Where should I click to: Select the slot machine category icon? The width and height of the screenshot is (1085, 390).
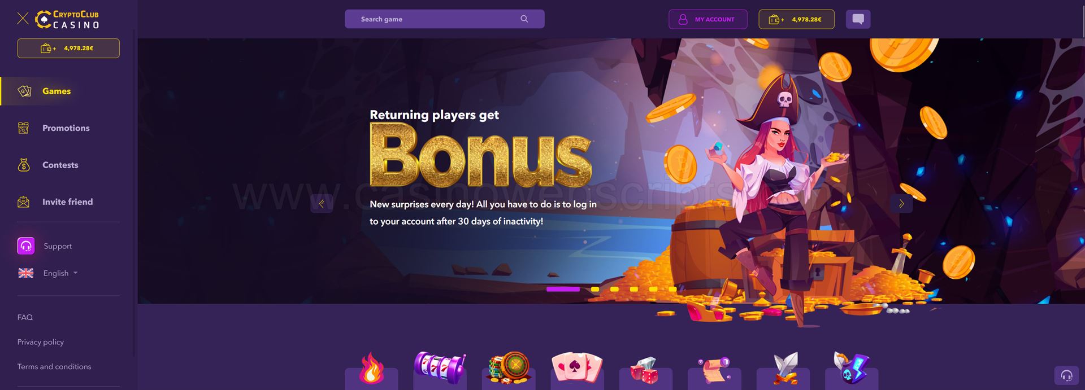pos(440,369)
